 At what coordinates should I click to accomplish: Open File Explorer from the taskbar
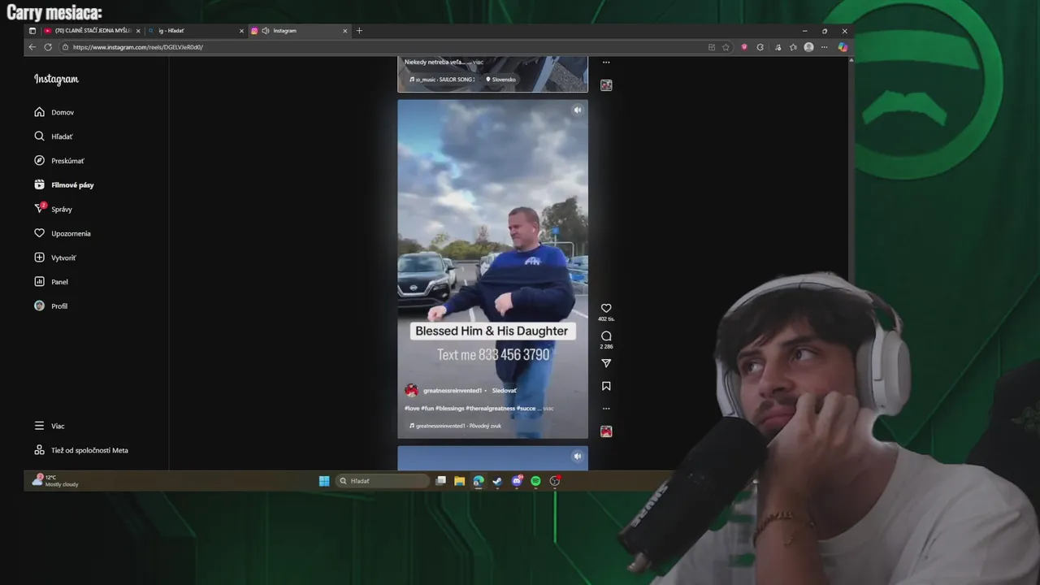point(459,481)
